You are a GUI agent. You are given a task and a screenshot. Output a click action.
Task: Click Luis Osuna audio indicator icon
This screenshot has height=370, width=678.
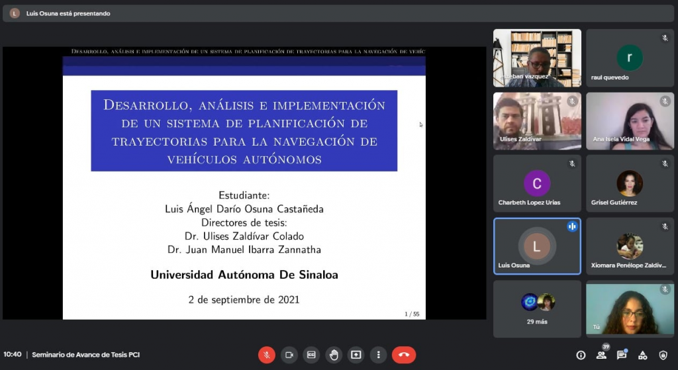572,226
